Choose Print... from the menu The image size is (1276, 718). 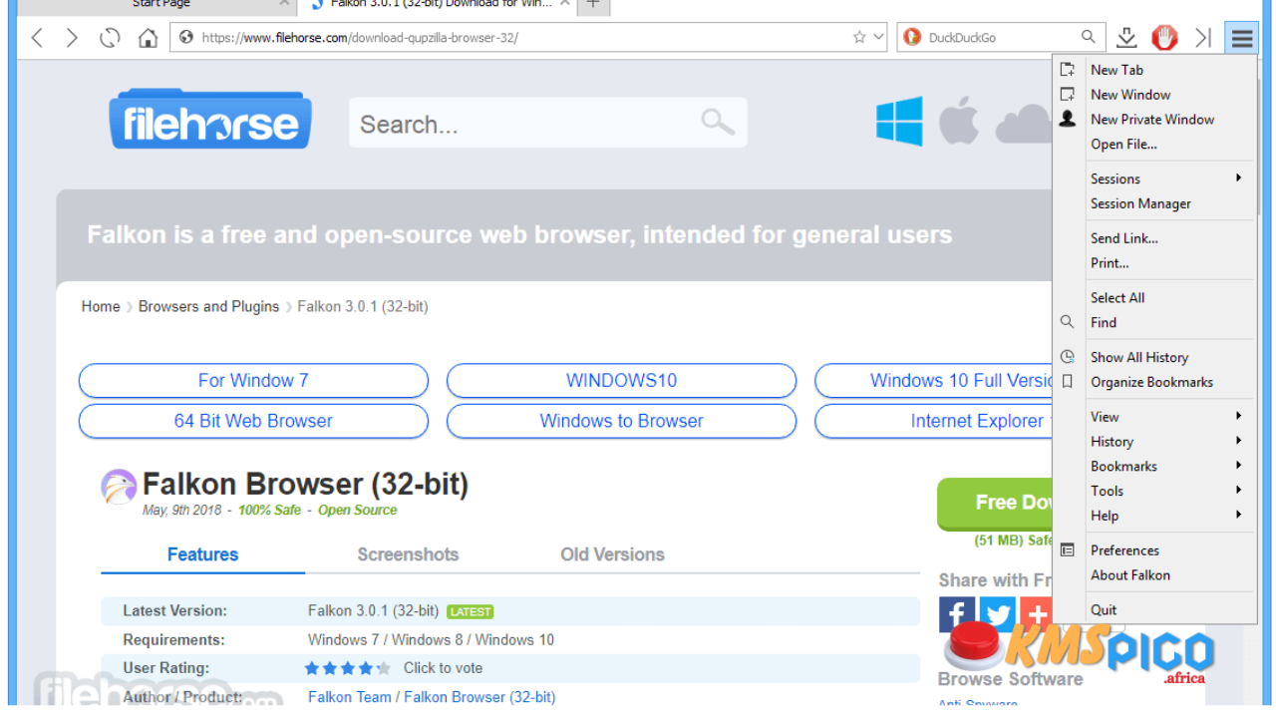point(1154,263)
